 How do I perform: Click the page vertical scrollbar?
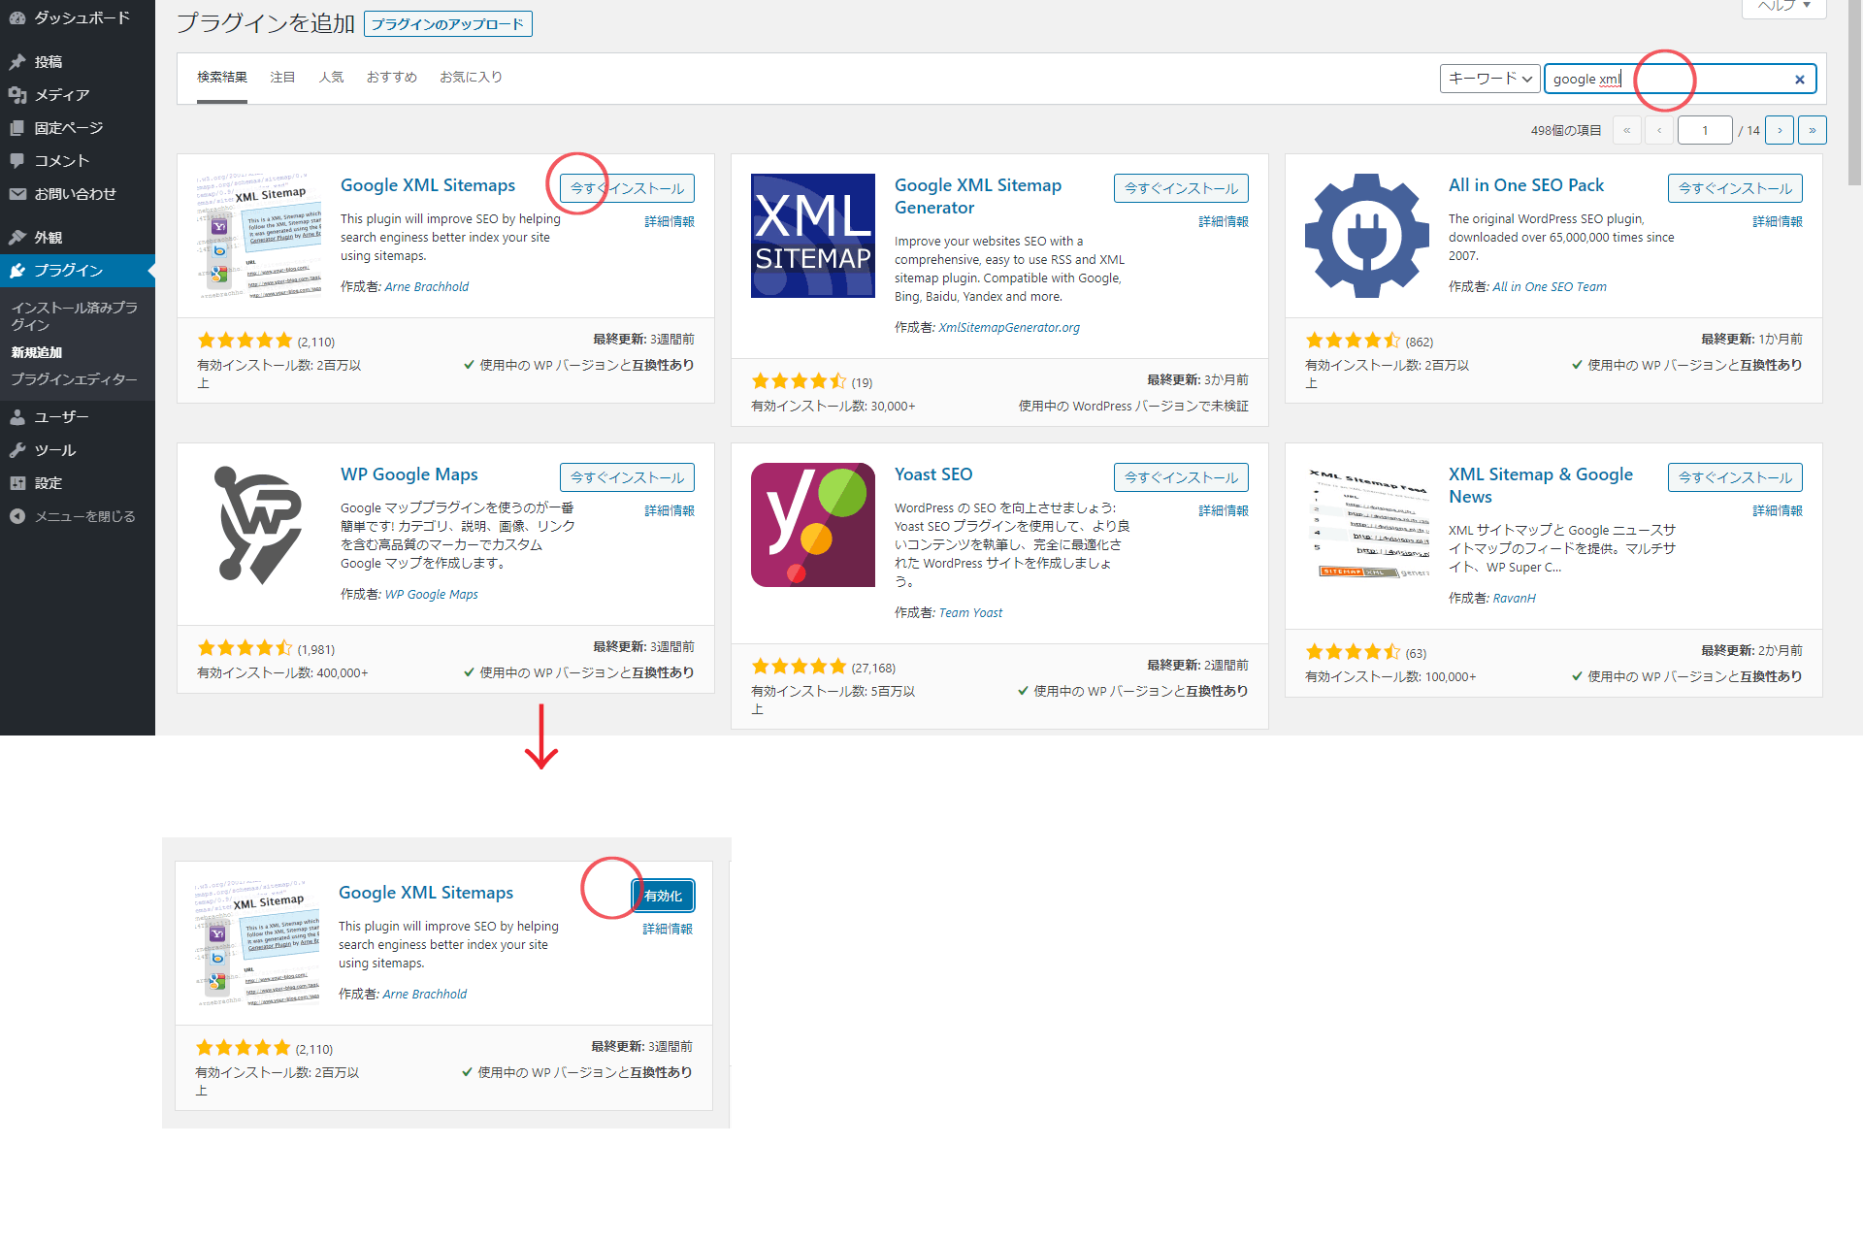(1854, 92)
